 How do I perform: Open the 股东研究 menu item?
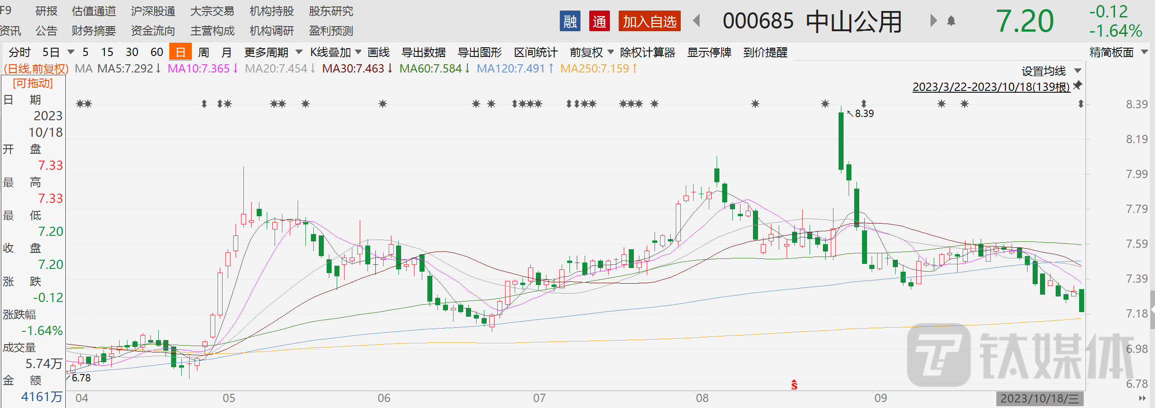pos(331,11)
